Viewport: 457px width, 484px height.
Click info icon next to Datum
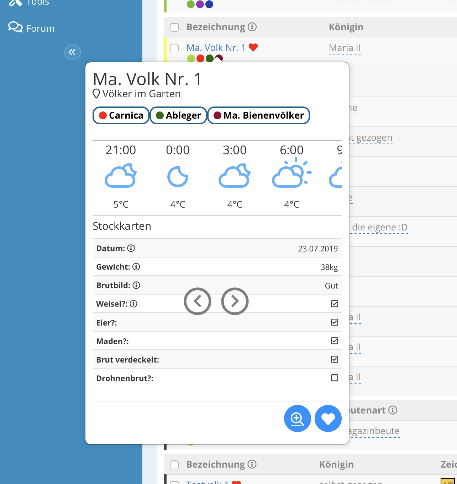click(x=131, y=248)
